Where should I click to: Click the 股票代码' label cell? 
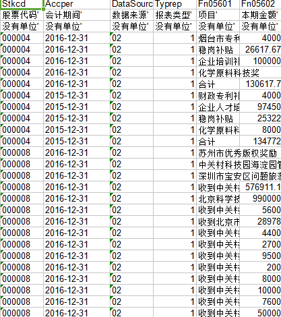click(22, 15)
